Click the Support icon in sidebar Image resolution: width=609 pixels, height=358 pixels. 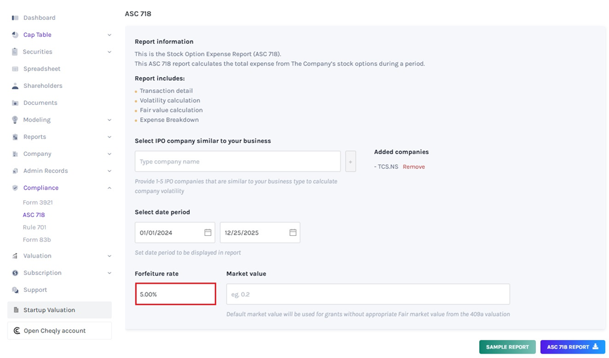click(x=15, y=290)
